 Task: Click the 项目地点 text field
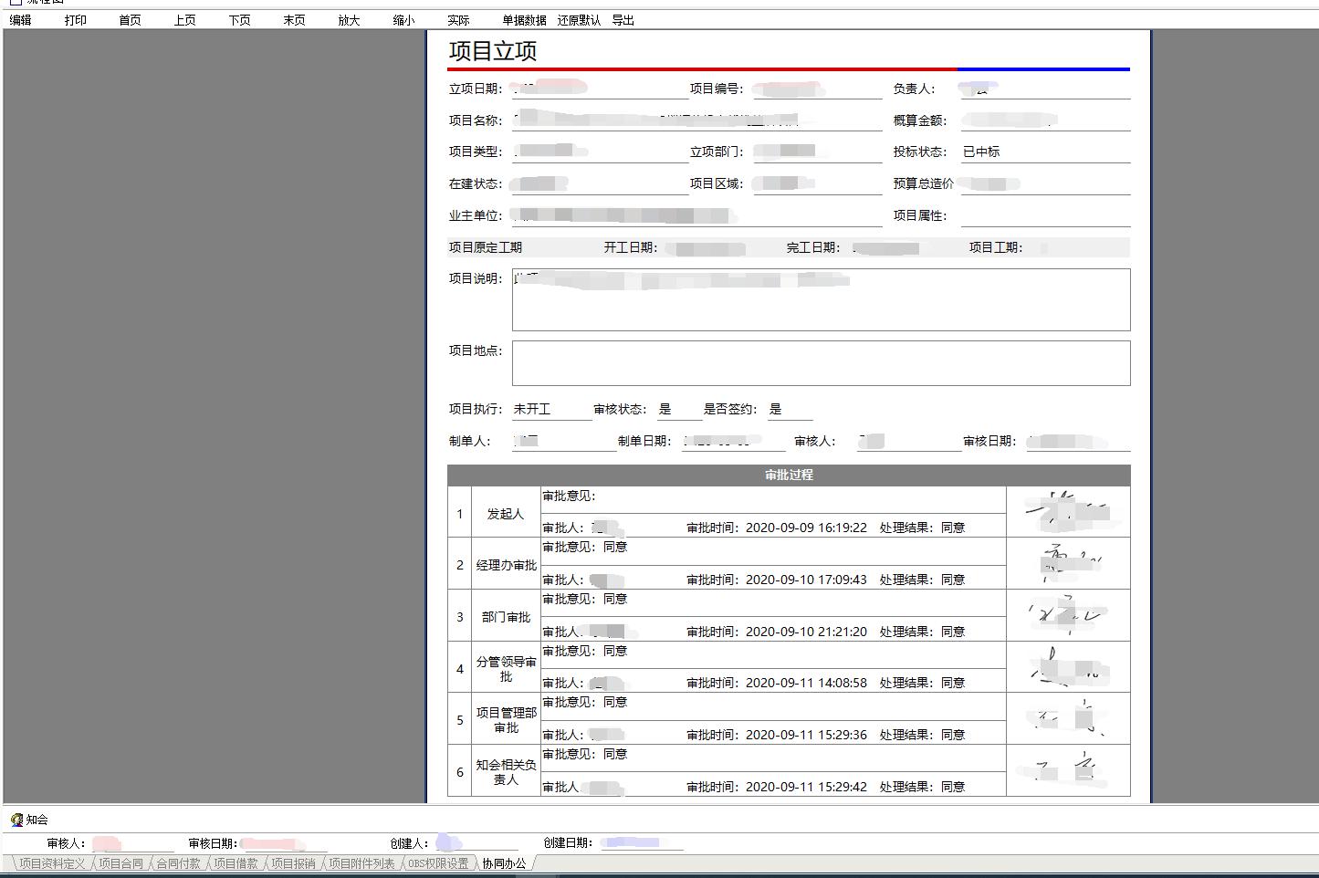(821, 363)
